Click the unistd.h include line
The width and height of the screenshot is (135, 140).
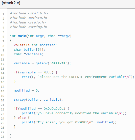click(x=29, y=18)
